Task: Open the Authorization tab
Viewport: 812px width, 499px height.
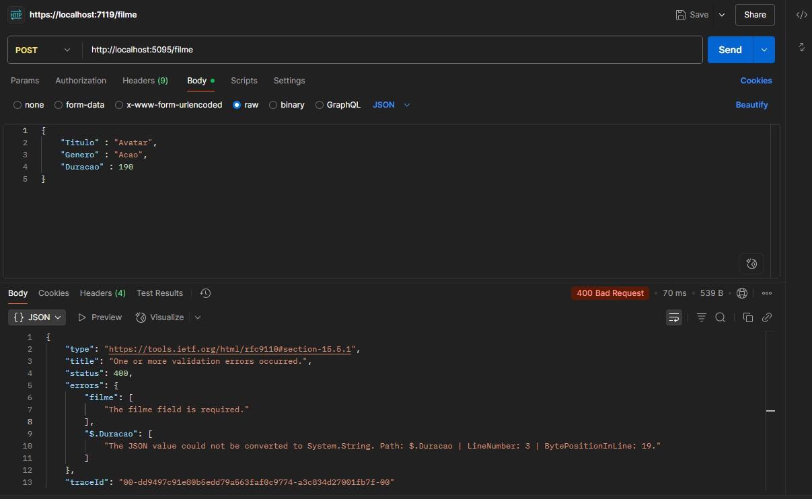Action: [x=81, y=81]
